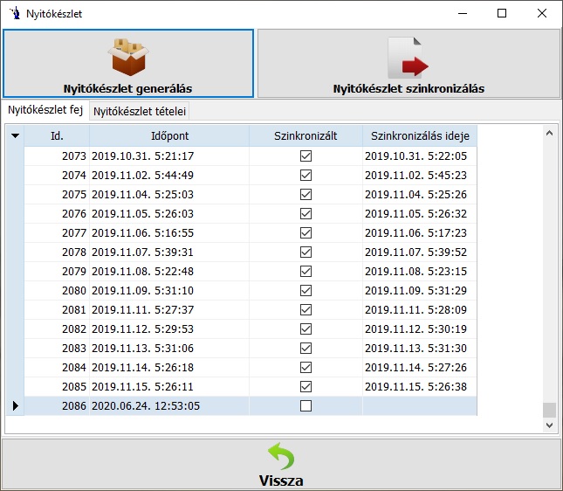Image resolution: width=563 pixels, height=491 pixels.
Task: Click the box icon for Nyitókészlet generálás
Action: (x=127, y=57)
